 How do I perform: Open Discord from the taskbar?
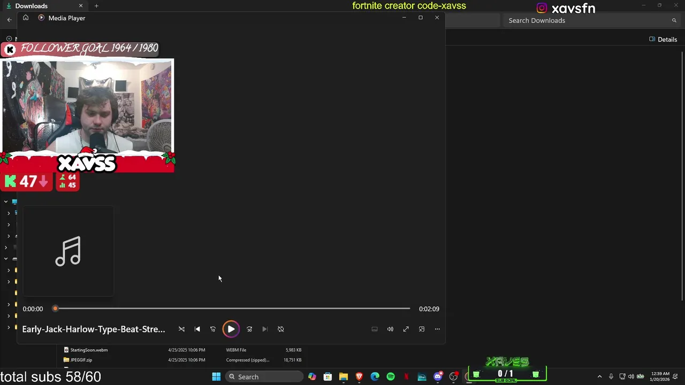pos(438,377)
